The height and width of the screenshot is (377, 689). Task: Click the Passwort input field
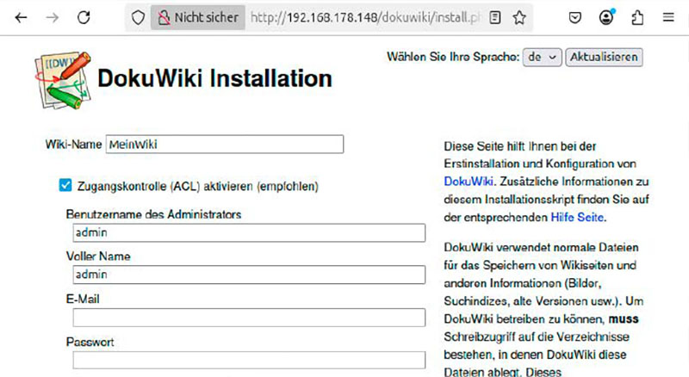(x=249, y=360)
